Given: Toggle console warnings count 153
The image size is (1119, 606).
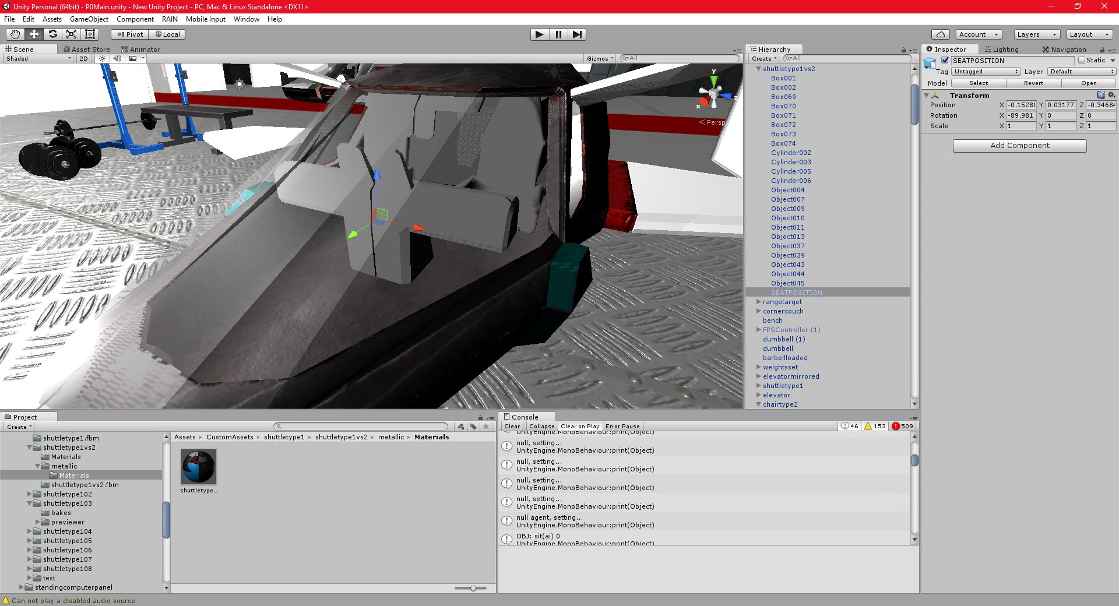Looking at the screenshot, I should pyautogui.click(x=875, y=427).
